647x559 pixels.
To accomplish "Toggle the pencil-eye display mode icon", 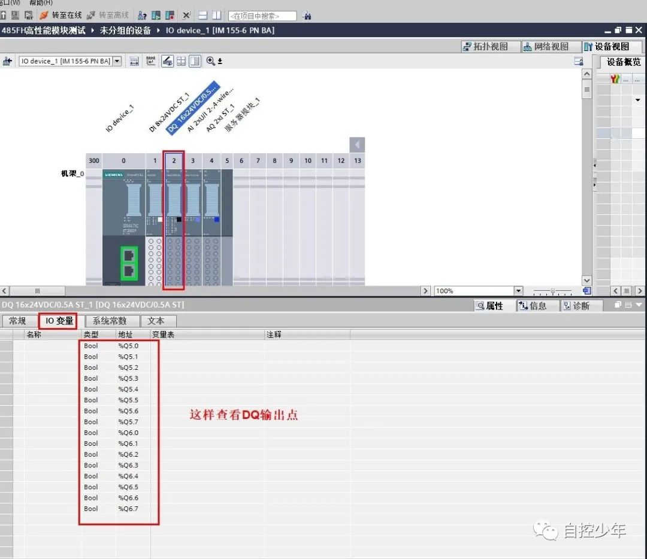I will 167,62.
